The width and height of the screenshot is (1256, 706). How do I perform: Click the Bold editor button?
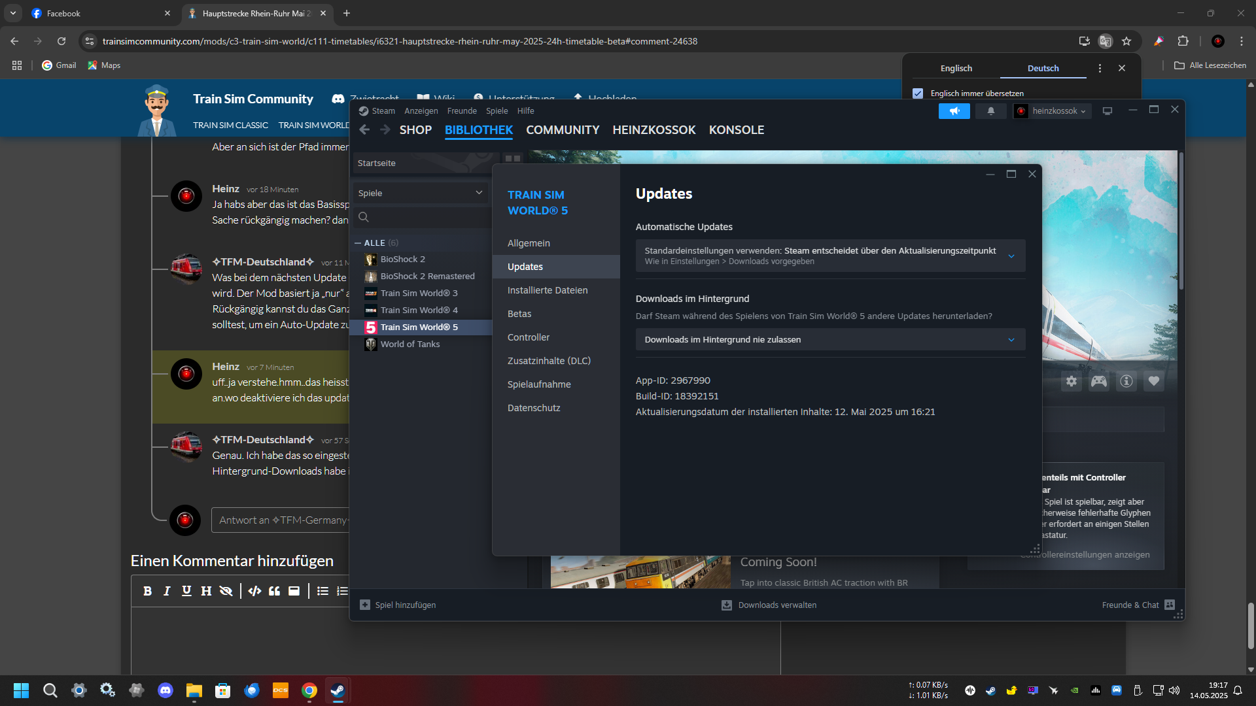point(148,591)
